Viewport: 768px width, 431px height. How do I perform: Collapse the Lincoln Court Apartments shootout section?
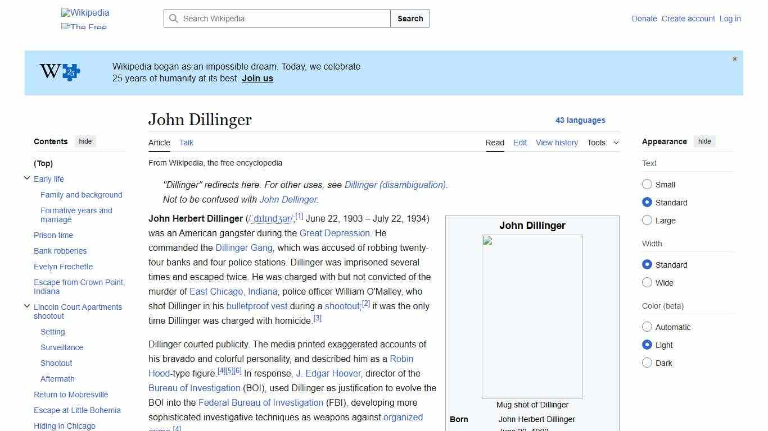pos(27,305)
